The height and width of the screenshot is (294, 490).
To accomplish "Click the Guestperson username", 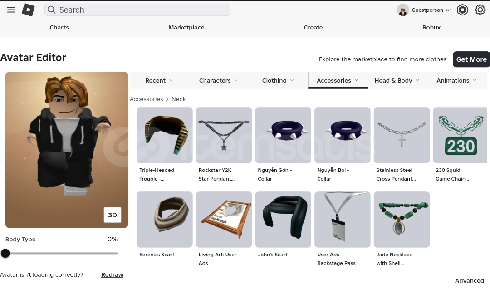I will [427, 10].
